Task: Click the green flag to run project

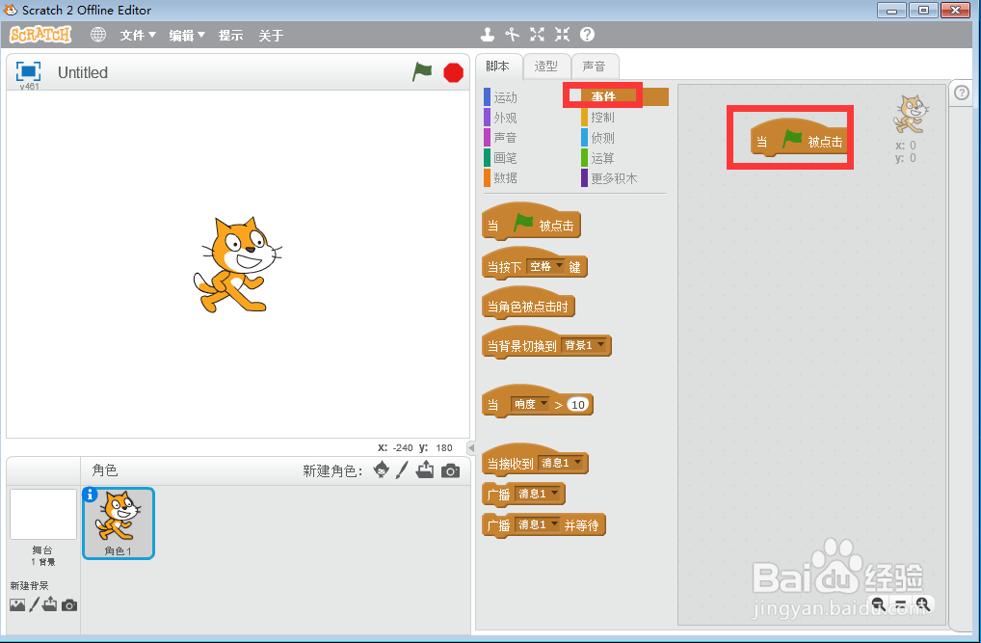Action: click(422, 72)
